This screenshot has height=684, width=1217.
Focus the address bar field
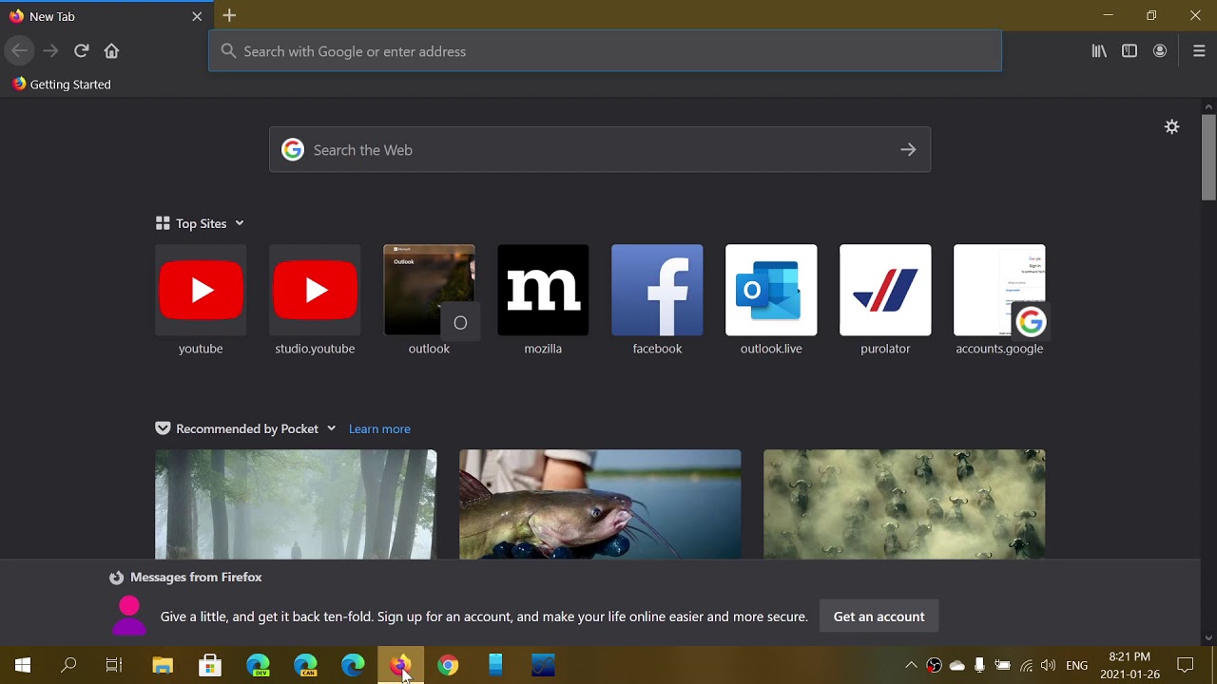(x=605, y=51)
